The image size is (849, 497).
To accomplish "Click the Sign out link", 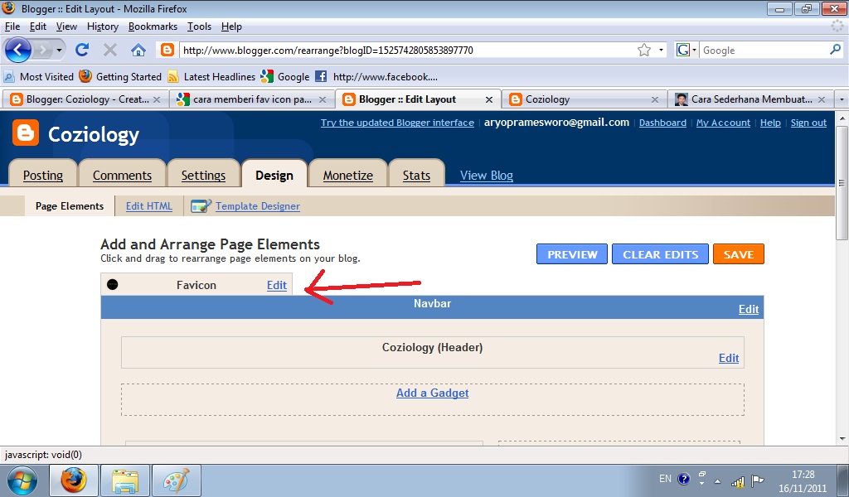I will click(808, 123).
